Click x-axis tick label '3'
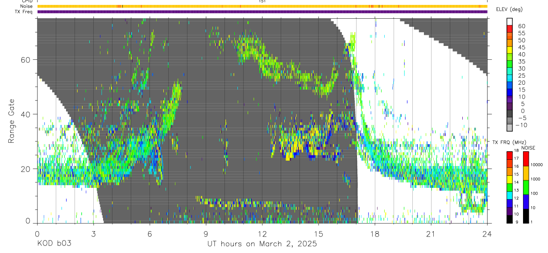This screenshot has height=253, width=548. [93, 234]
